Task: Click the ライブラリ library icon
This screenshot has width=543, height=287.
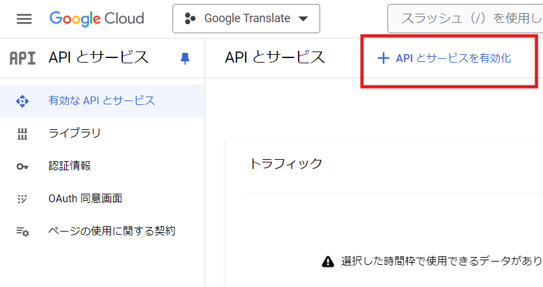Action: (x=22, y=134)
